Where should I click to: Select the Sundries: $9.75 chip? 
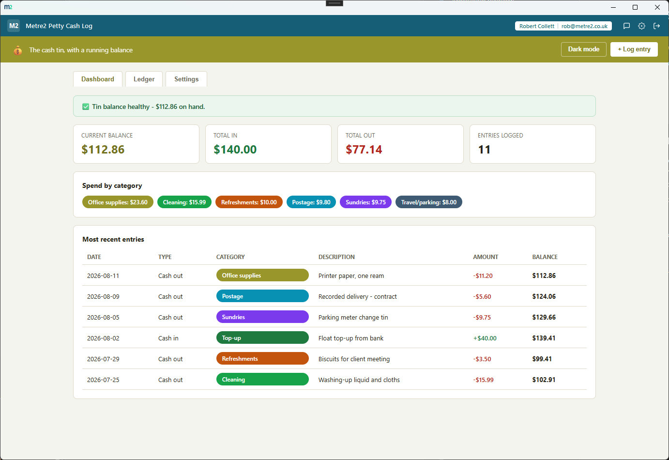tap(365, 202)
